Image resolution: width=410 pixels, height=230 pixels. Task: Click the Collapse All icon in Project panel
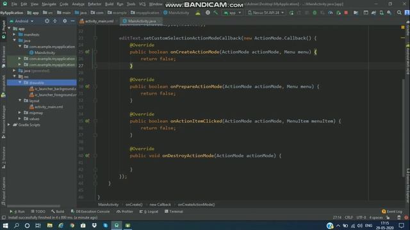point(55,21)
